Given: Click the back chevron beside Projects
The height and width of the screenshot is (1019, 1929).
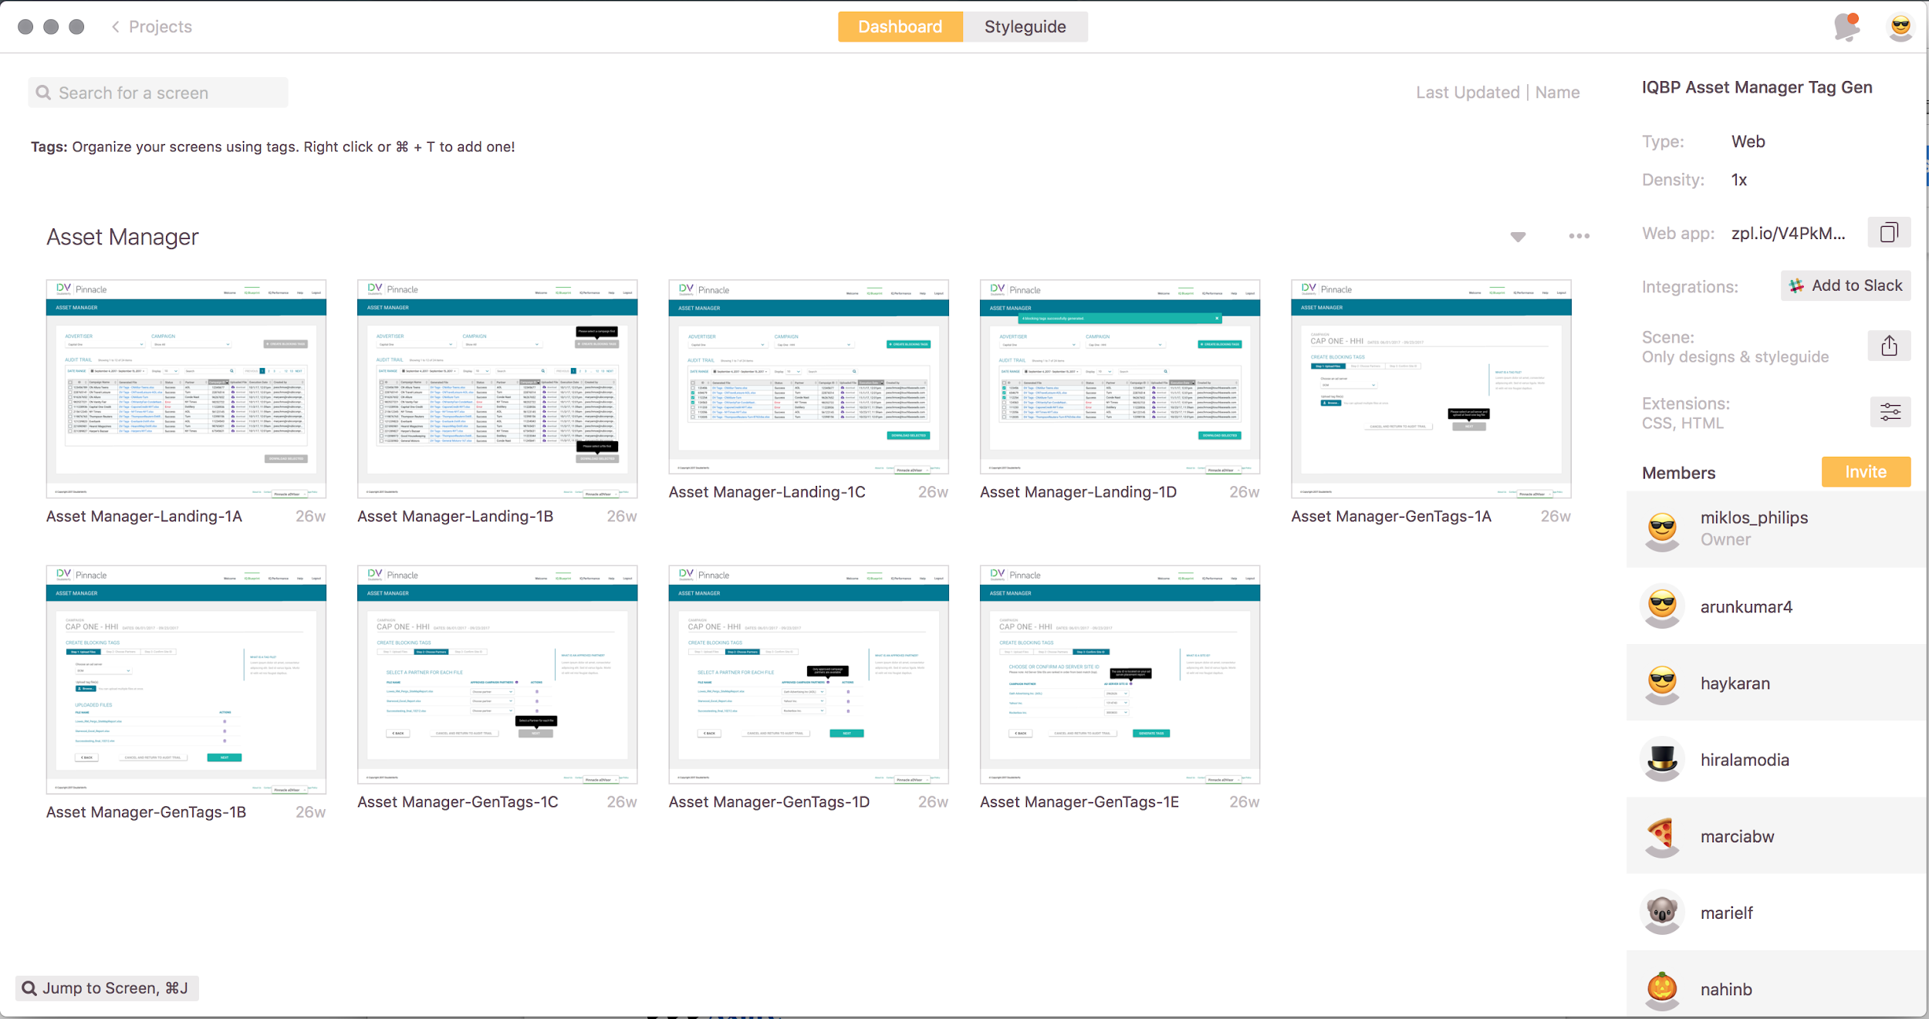Looking at the screenshot, I should pyautogui.click(x=116, y=27).
